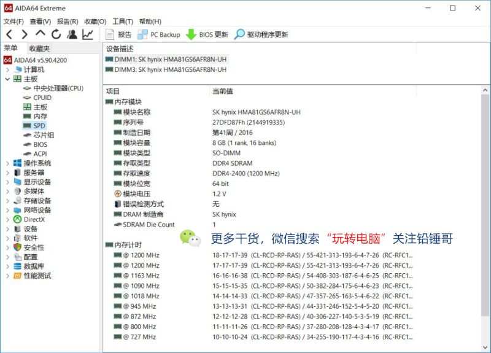This screenshot has width=491, height=353.
Task: Open the 文件(F) menu
Action: click(14, 21)
